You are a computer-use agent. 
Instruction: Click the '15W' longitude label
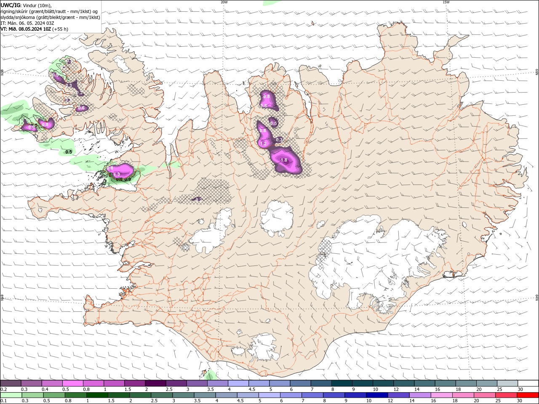point(446,2)
